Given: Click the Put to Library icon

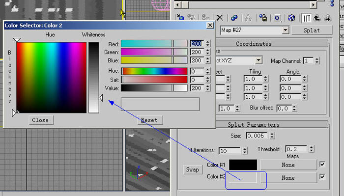Looking at the screenshot, I should (x=263, y=18).
